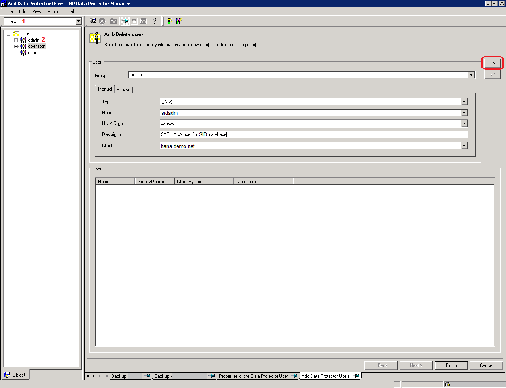The height and width of the screenshot is (388, 506).
Task: Click the << remove user button
Action: pyautogui.click(x=493, y=74)
